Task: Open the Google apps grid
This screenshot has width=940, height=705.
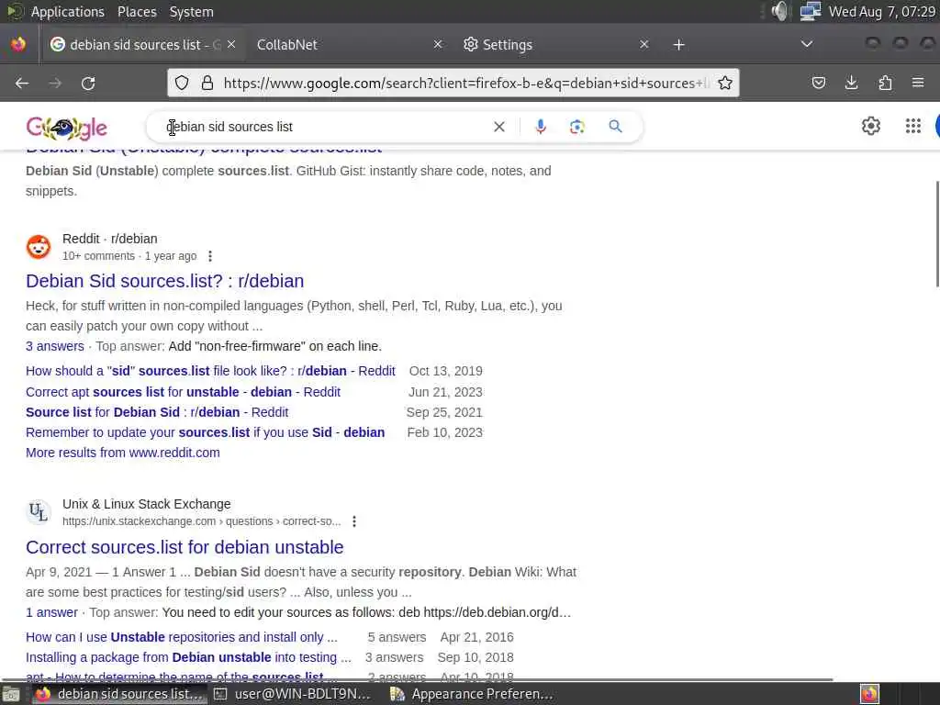Action: 913,126
